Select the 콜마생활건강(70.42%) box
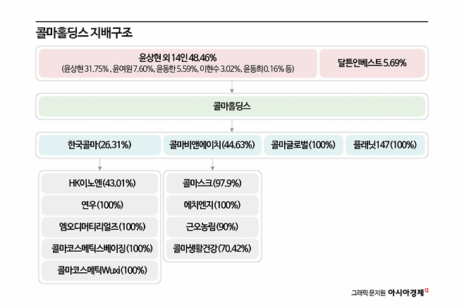The height and width of the screenshot is (308, 464). 212,248
